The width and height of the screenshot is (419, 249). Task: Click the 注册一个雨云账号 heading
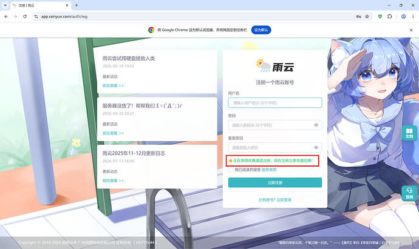click(275, 82)
